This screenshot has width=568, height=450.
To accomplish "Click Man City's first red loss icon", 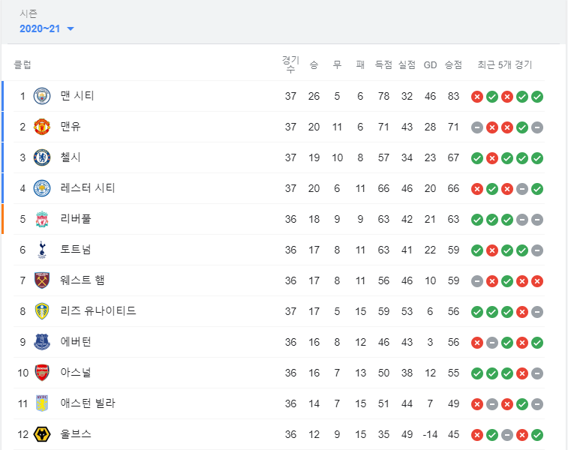I will pyautogui.click(x=477, y=97).
